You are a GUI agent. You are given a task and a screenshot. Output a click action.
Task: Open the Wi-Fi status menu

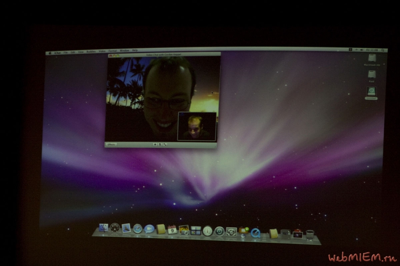(x=356, y=50)
